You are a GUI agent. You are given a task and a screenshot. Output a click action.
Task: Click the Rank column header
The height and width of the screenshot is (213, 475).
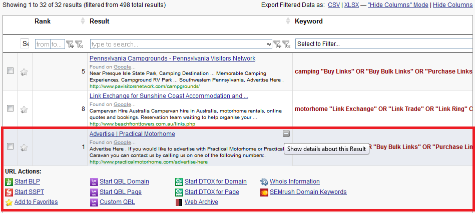43,21
